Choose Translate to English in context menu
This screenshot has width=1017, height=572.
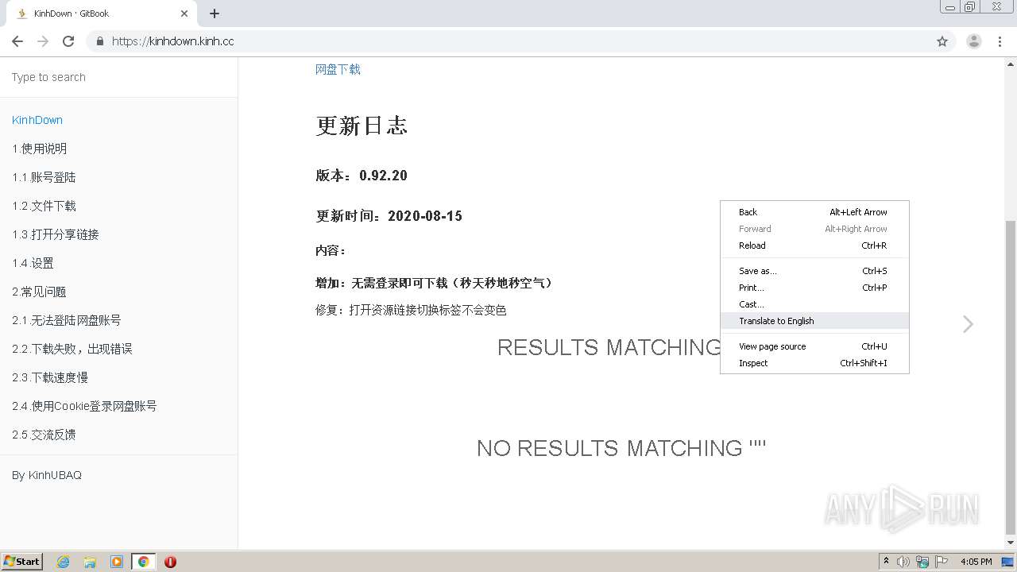click(814, 321)
